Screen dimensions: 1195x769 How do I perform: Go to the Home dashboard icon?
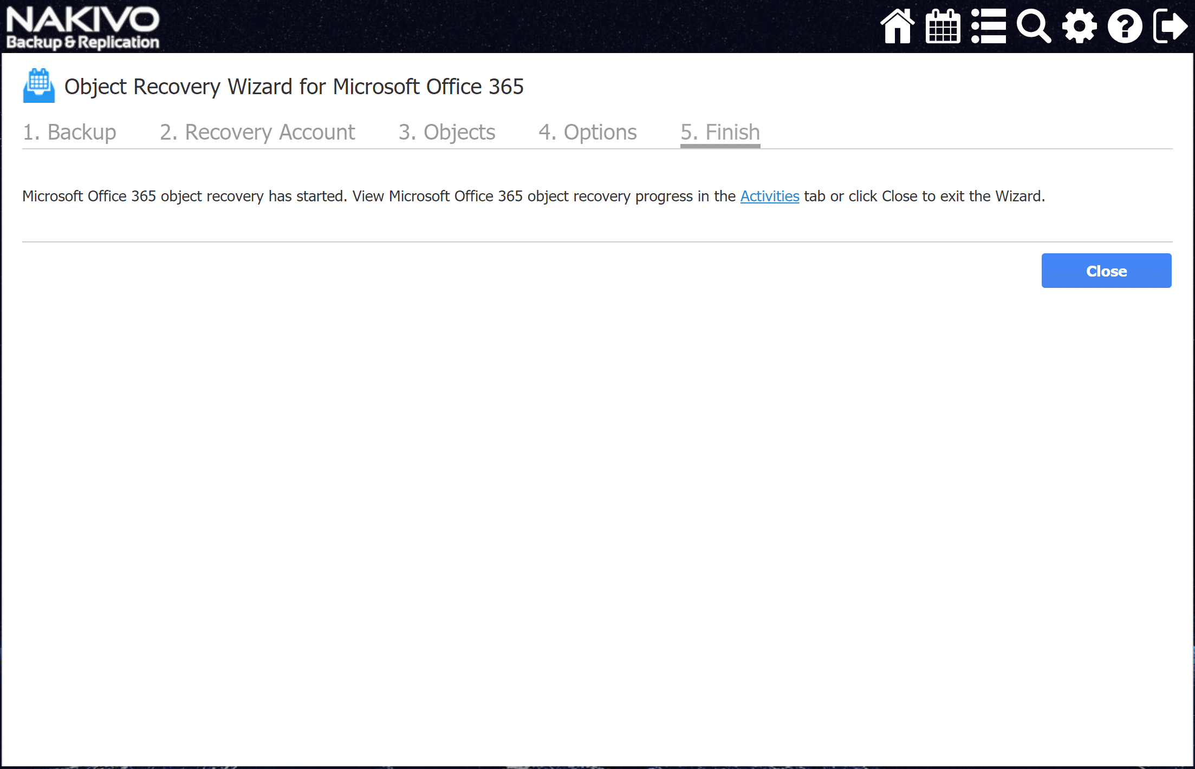tap(897, 26)
